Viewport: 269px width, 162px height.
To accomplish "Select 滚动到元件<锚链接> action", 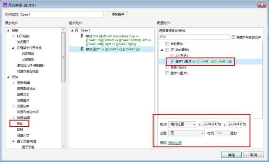I will pos(31,65).
